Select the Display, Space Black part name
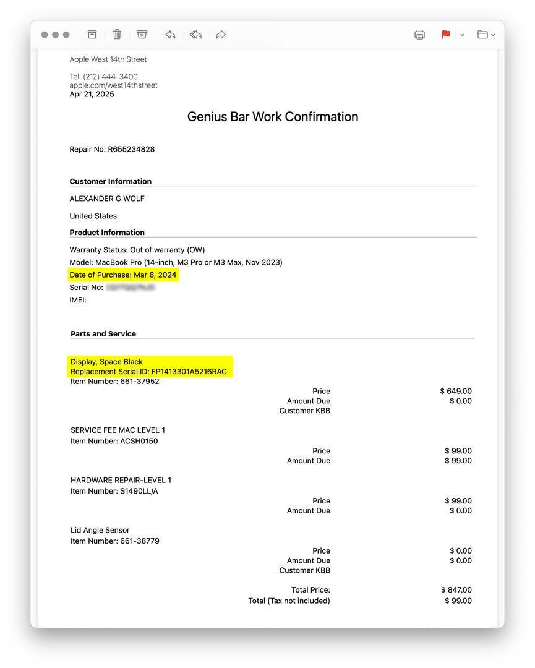This screenshot has height=668, width=535. coord(106,362)
